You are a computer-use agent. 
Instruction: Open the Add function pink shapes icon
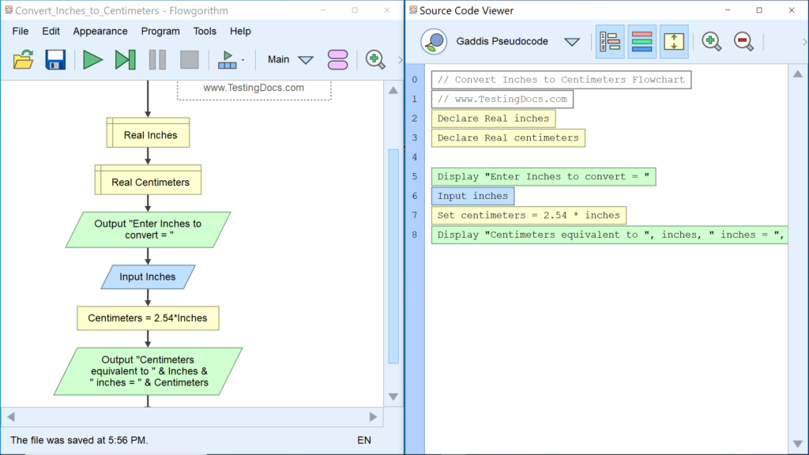pos(337,59)
